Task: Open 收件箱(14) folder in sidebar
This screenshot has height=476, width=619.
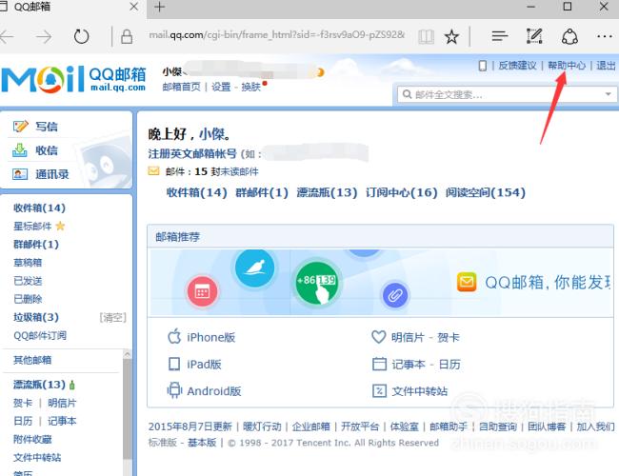Action: (39, 208)
